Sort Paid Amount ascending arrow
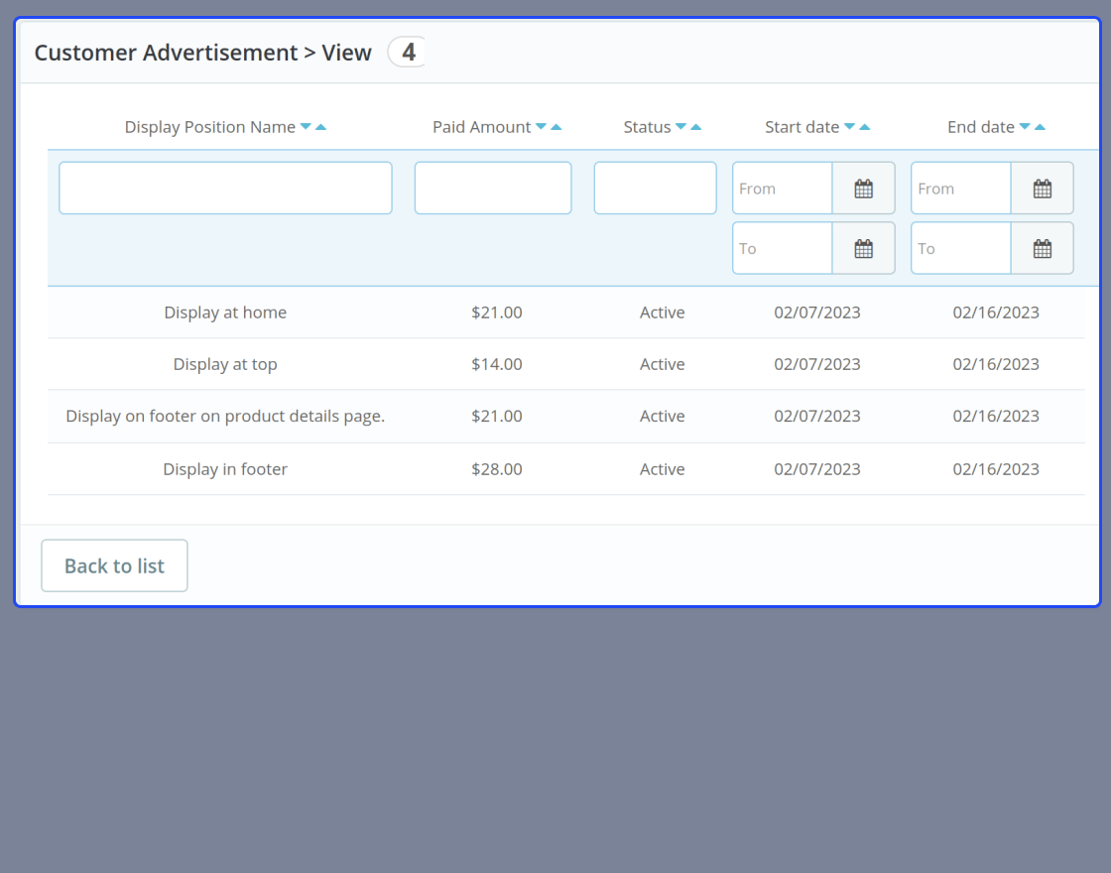The height and width of the screenshot is (873, 1111). pos(556,127)
